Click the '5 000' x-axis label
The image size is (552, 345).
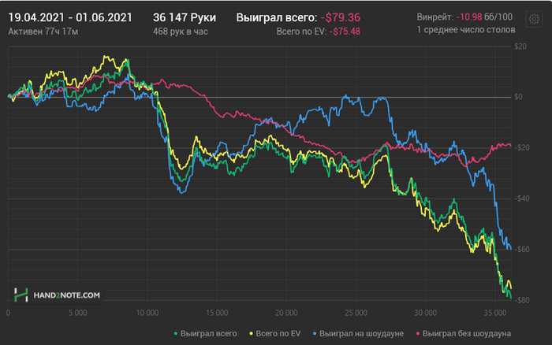(78, 313)
